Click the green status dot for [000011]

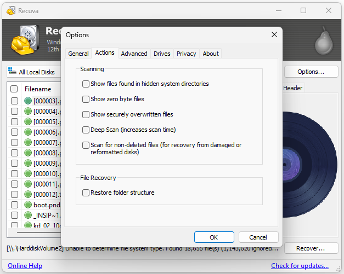pyautogui.click(x=28, y=184)
